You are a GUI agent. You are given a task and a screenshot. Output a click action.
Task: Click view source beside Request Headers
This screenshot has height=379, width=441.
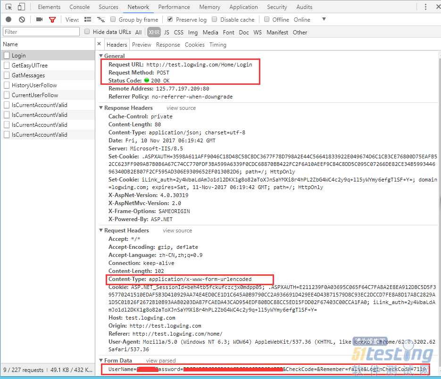pyautogui.click(x=177, y=231)
